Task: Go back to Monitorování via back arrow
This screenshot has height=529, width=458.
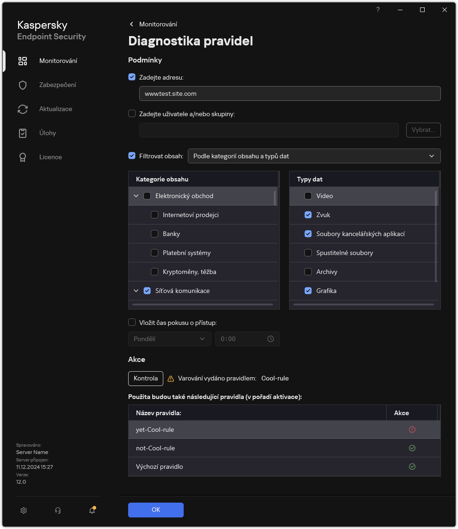Action: pyautogui.click(x=131, y=24)
